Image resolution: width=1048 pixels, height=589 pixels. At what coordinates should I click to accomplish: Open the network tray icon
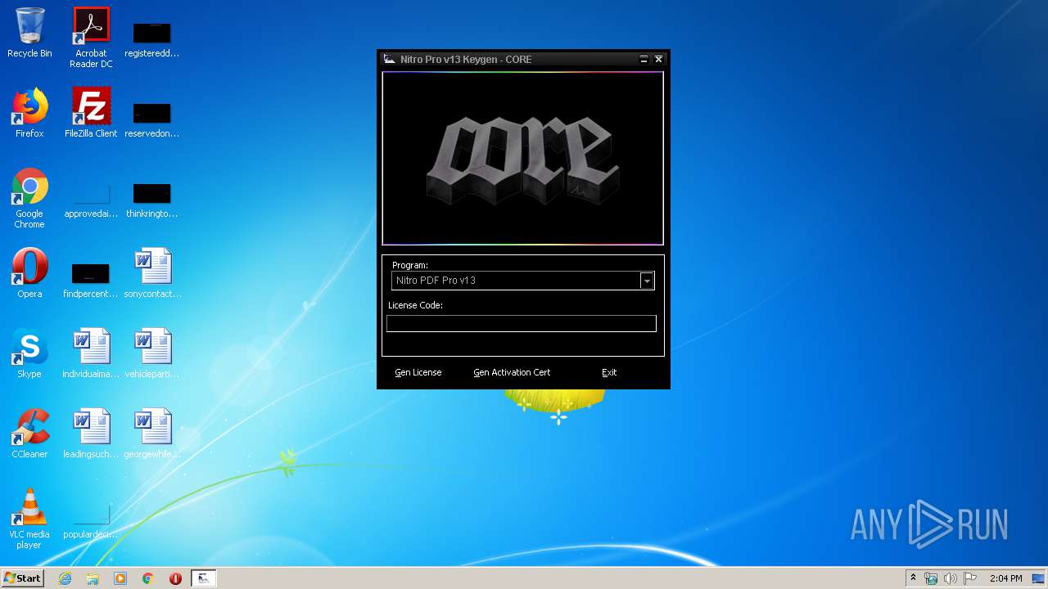[x=931, y=578]
